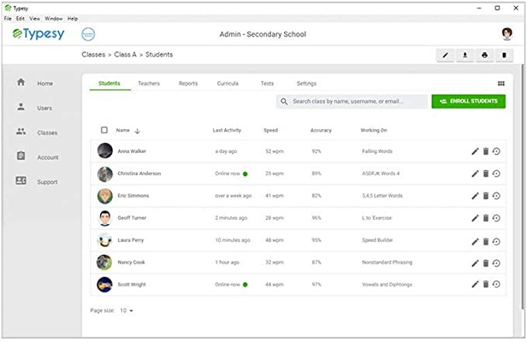Click the download icon in top toolbar
Viewport: 527px width, 342px height.
click(x=465, y=55)
